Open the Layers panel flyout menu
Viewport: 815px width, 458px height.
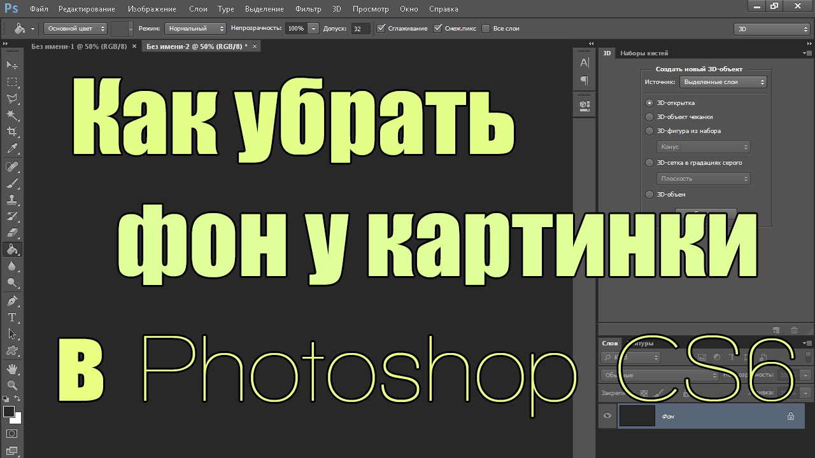click(x=808, y=343)
